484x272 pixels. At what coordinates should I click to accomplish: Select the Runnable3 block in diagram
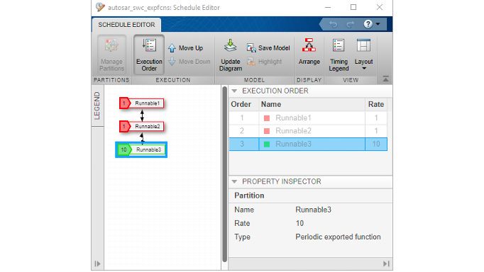(x=141, y=149)
